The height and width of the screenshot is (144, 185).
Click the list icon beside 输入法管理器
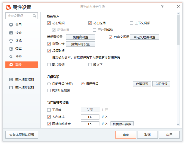click(11, 79)
